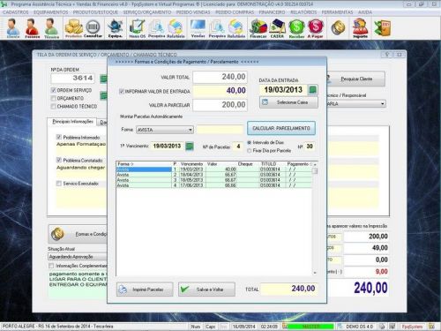Viewport: 441px width, 331px height.
Task: Open calendar icon beside 1º Vencimento date
Action: click(190, 146)
